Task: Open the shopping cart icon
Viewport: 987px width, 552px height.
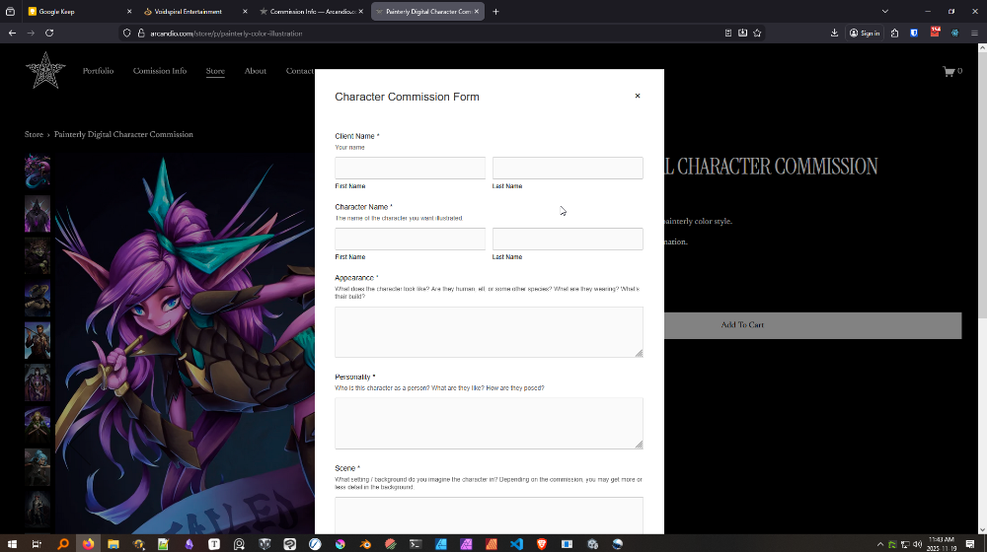Action: tap(951, 71)
